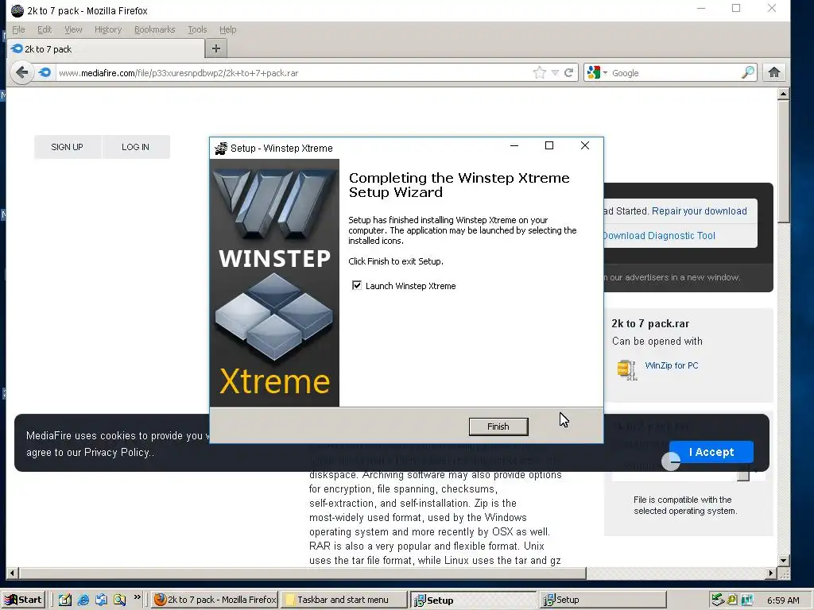Click the vertical scrollbar thumb

(783, 161)
